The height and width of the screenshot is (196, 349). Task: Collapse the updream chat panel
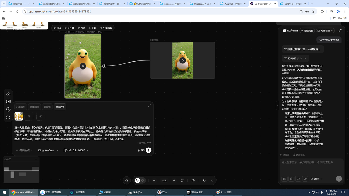point(340,31)
